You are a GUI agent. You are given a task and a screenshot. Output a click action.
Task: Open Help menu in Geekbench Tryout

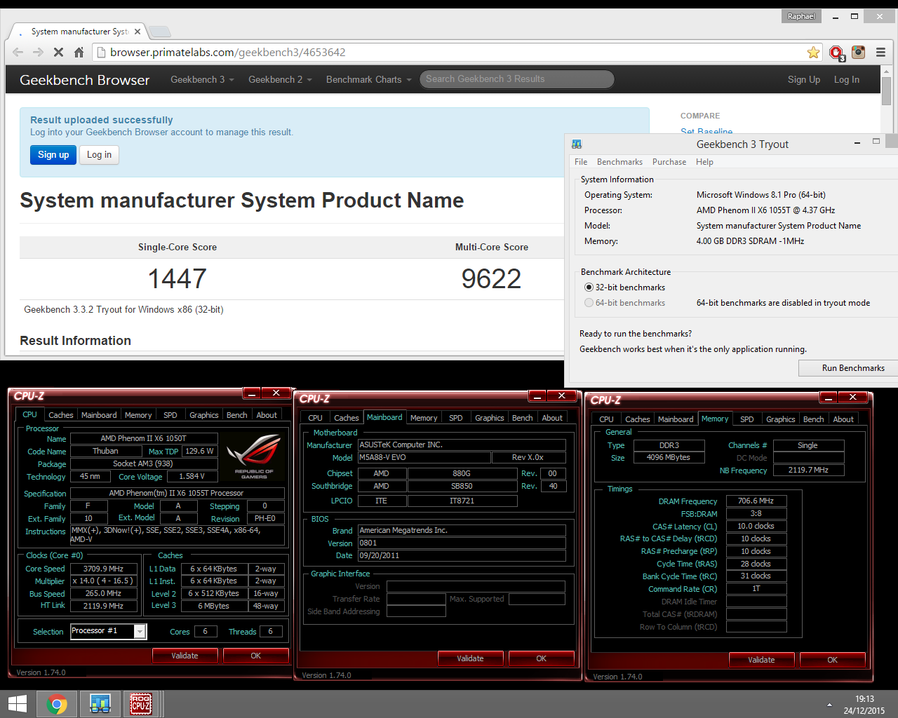(x=704, y=162)
